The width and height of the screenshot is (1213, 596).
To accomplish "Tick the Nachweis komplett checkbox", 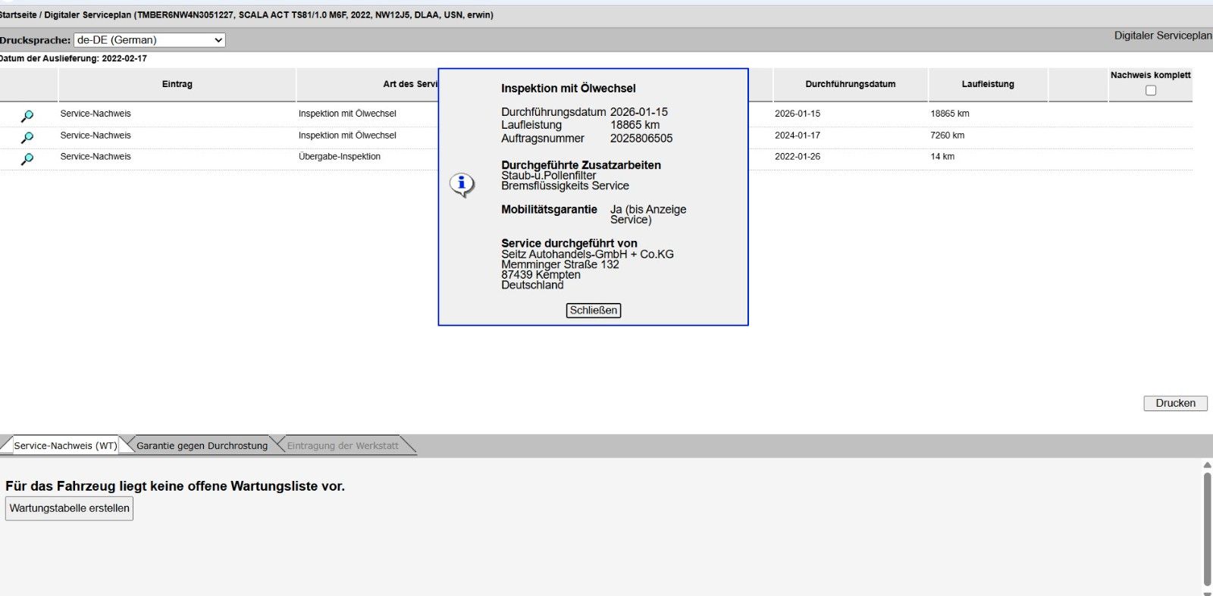I will [1150, 91].
